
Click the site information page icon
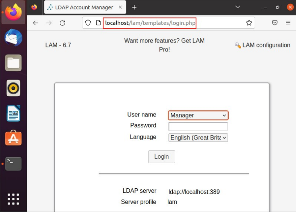pos(98,23)
